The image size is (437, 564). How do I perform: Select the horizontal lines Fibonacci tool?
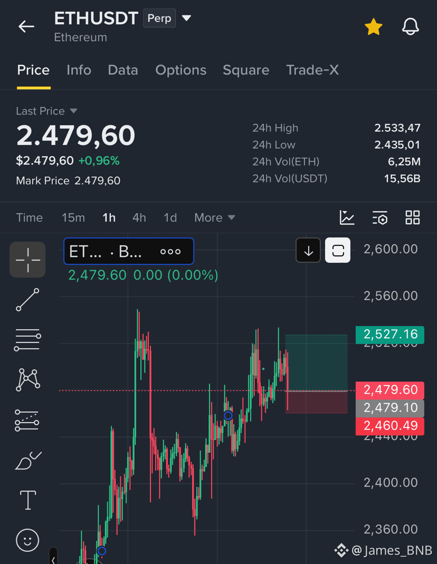[27, 340]
